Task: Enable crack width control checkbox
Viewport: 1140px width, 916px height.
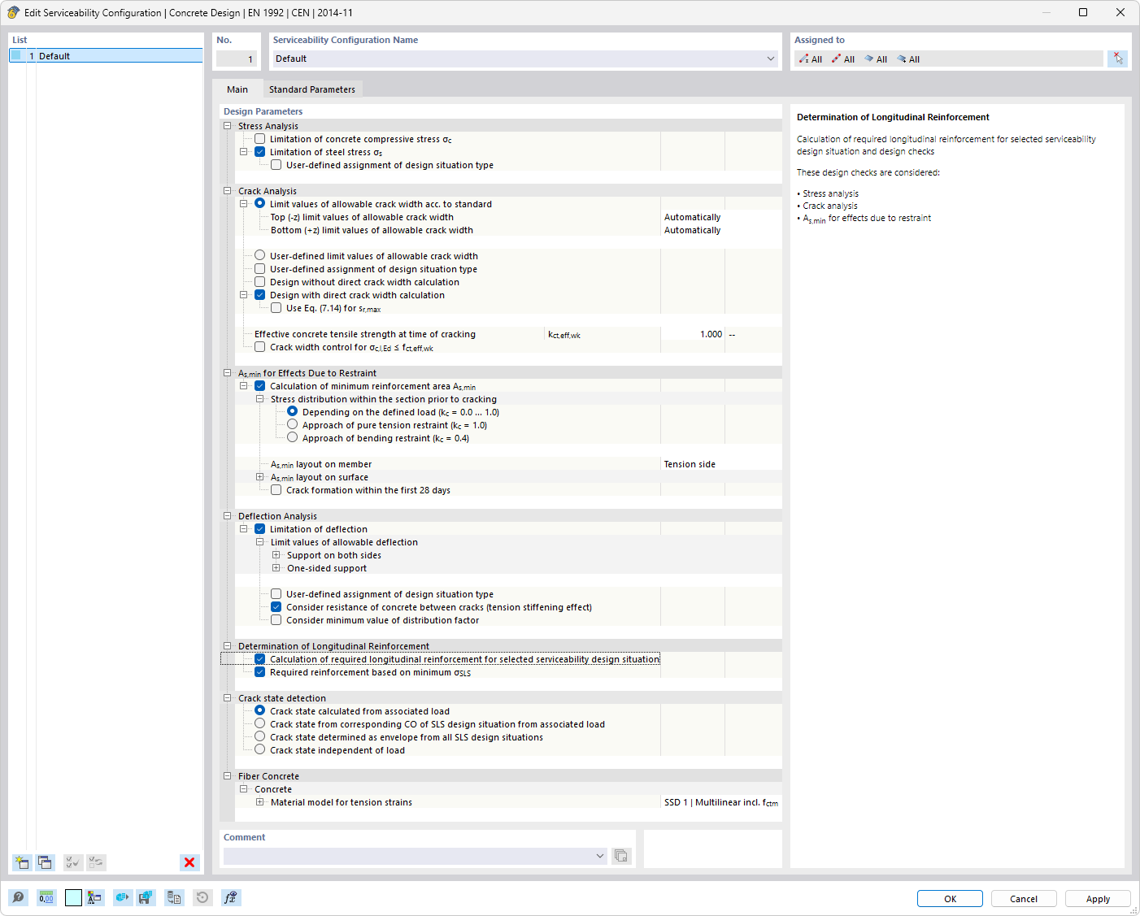Action: tap(259, 346)
